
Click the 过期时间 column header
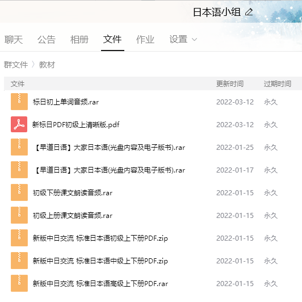(x=278, y=84)
